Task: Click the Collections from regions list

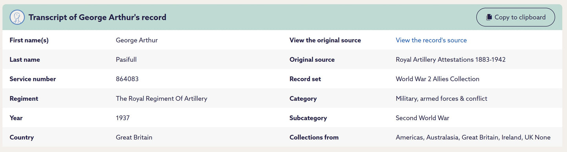Action: point(473,138)
